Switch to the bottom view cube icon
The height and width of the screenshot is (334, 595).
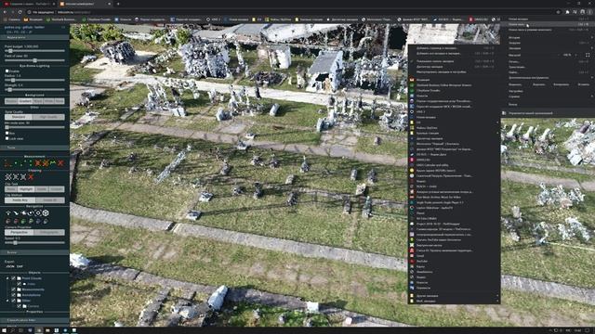(x=46, y=221)
